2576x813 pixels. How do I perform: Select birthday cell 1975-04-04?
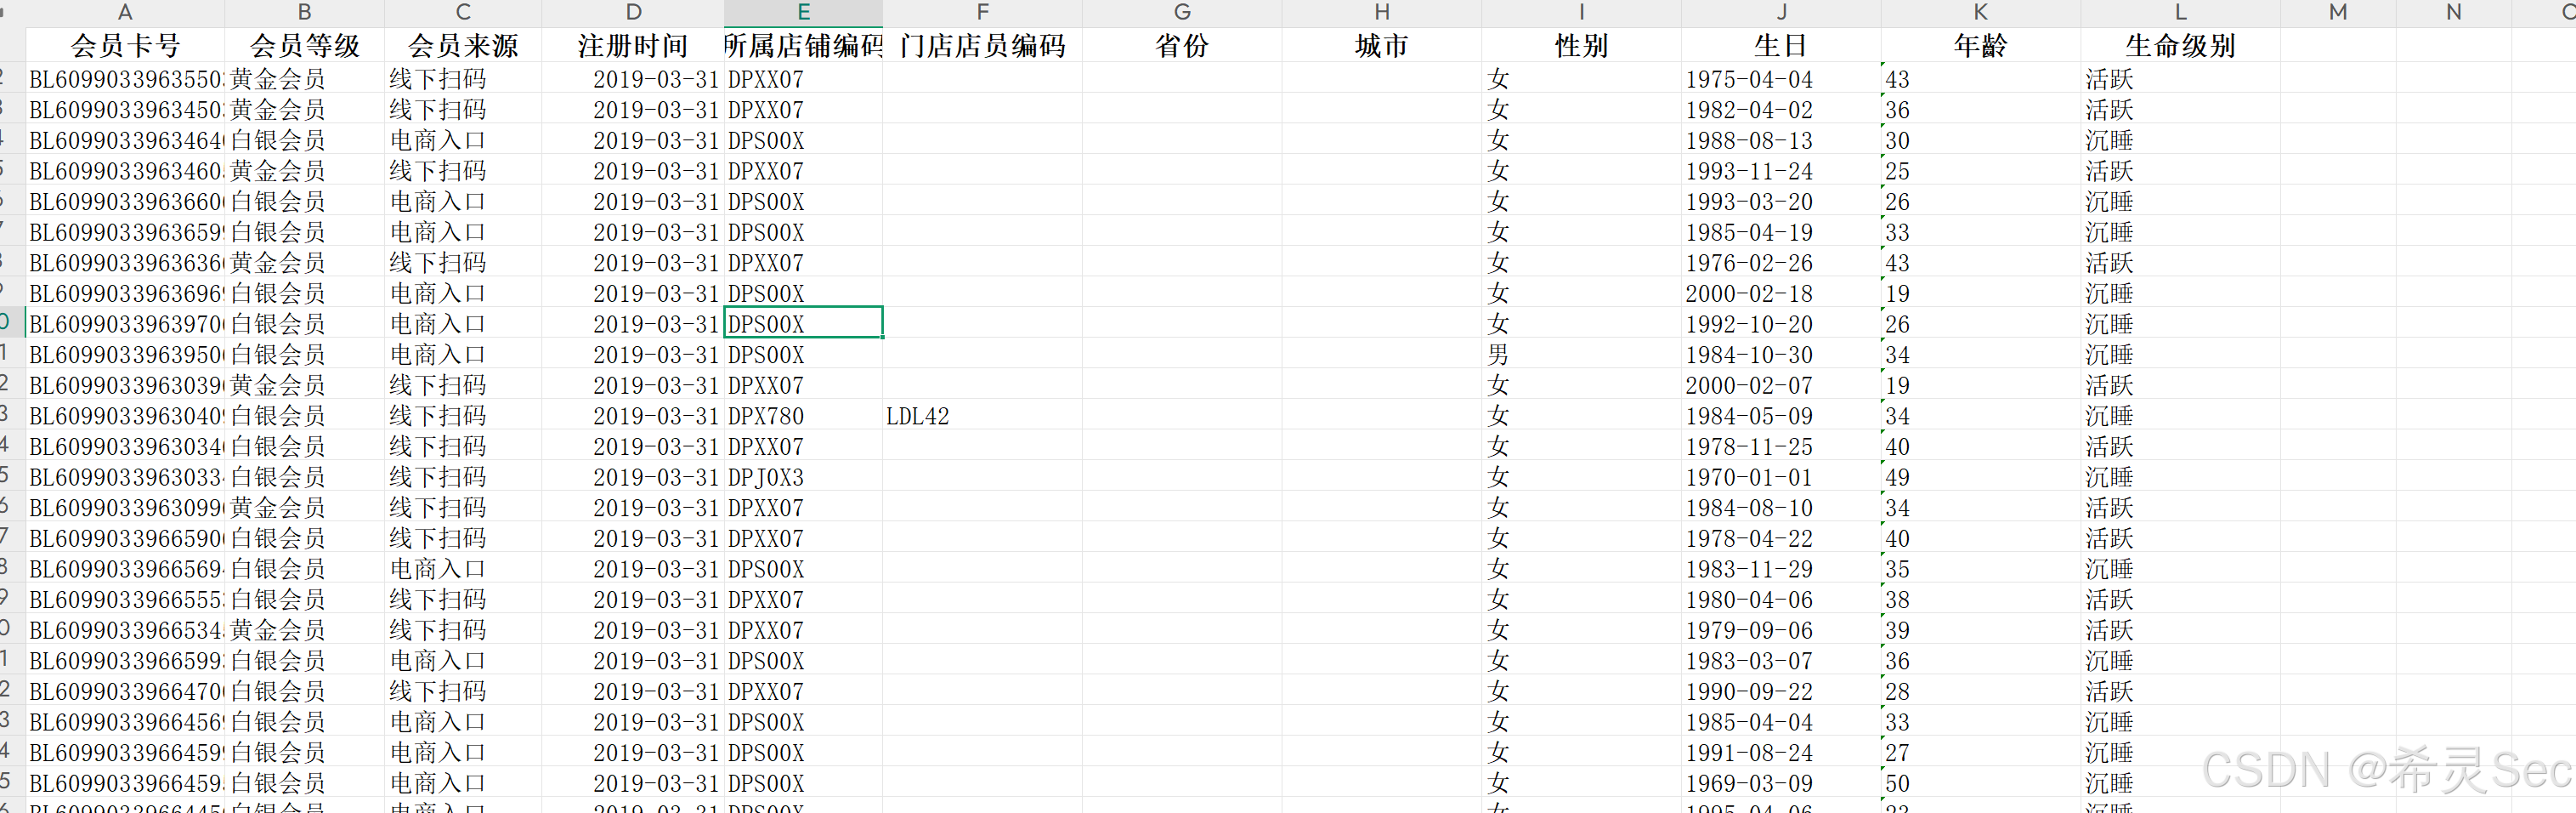pyautogui.click(x=1781, y=79)
